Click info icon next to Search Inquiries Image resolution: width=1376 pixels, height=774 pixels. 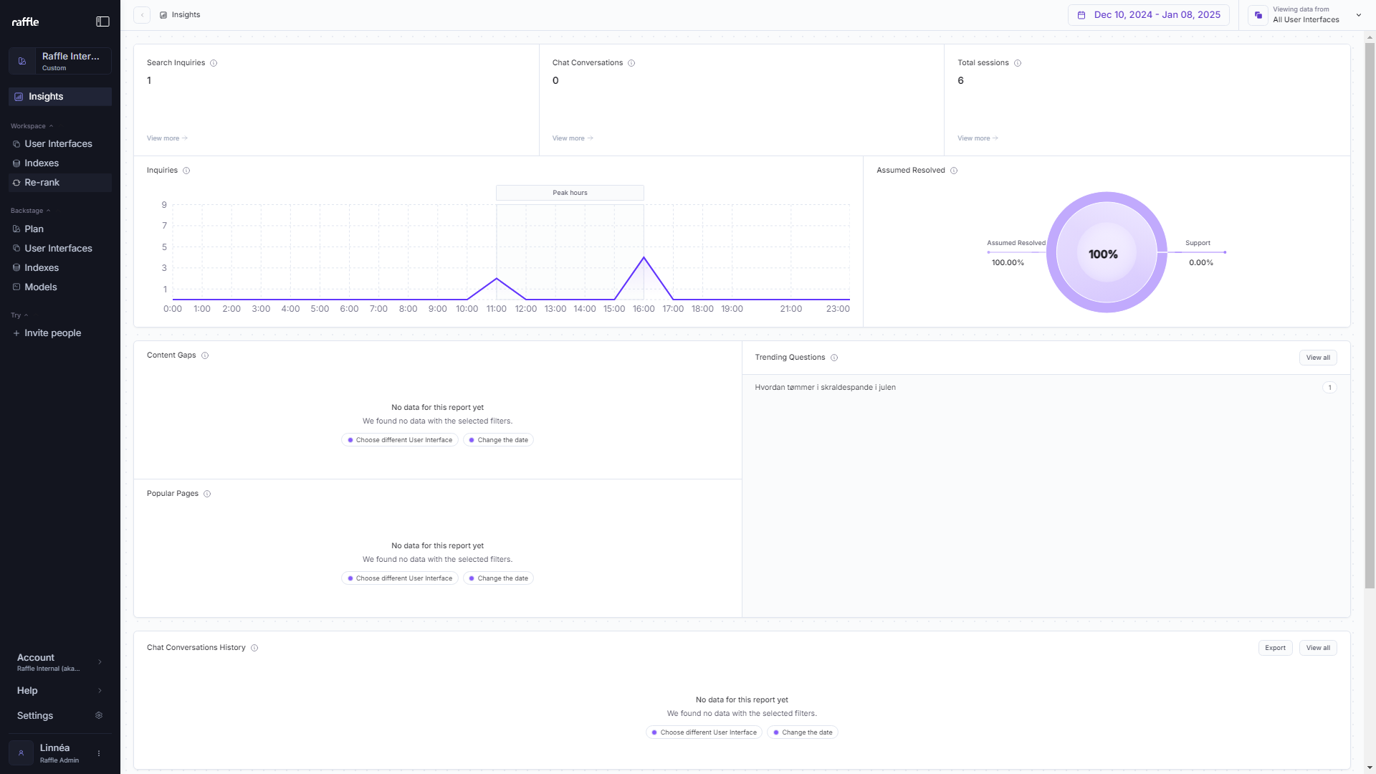pos(214,63)
